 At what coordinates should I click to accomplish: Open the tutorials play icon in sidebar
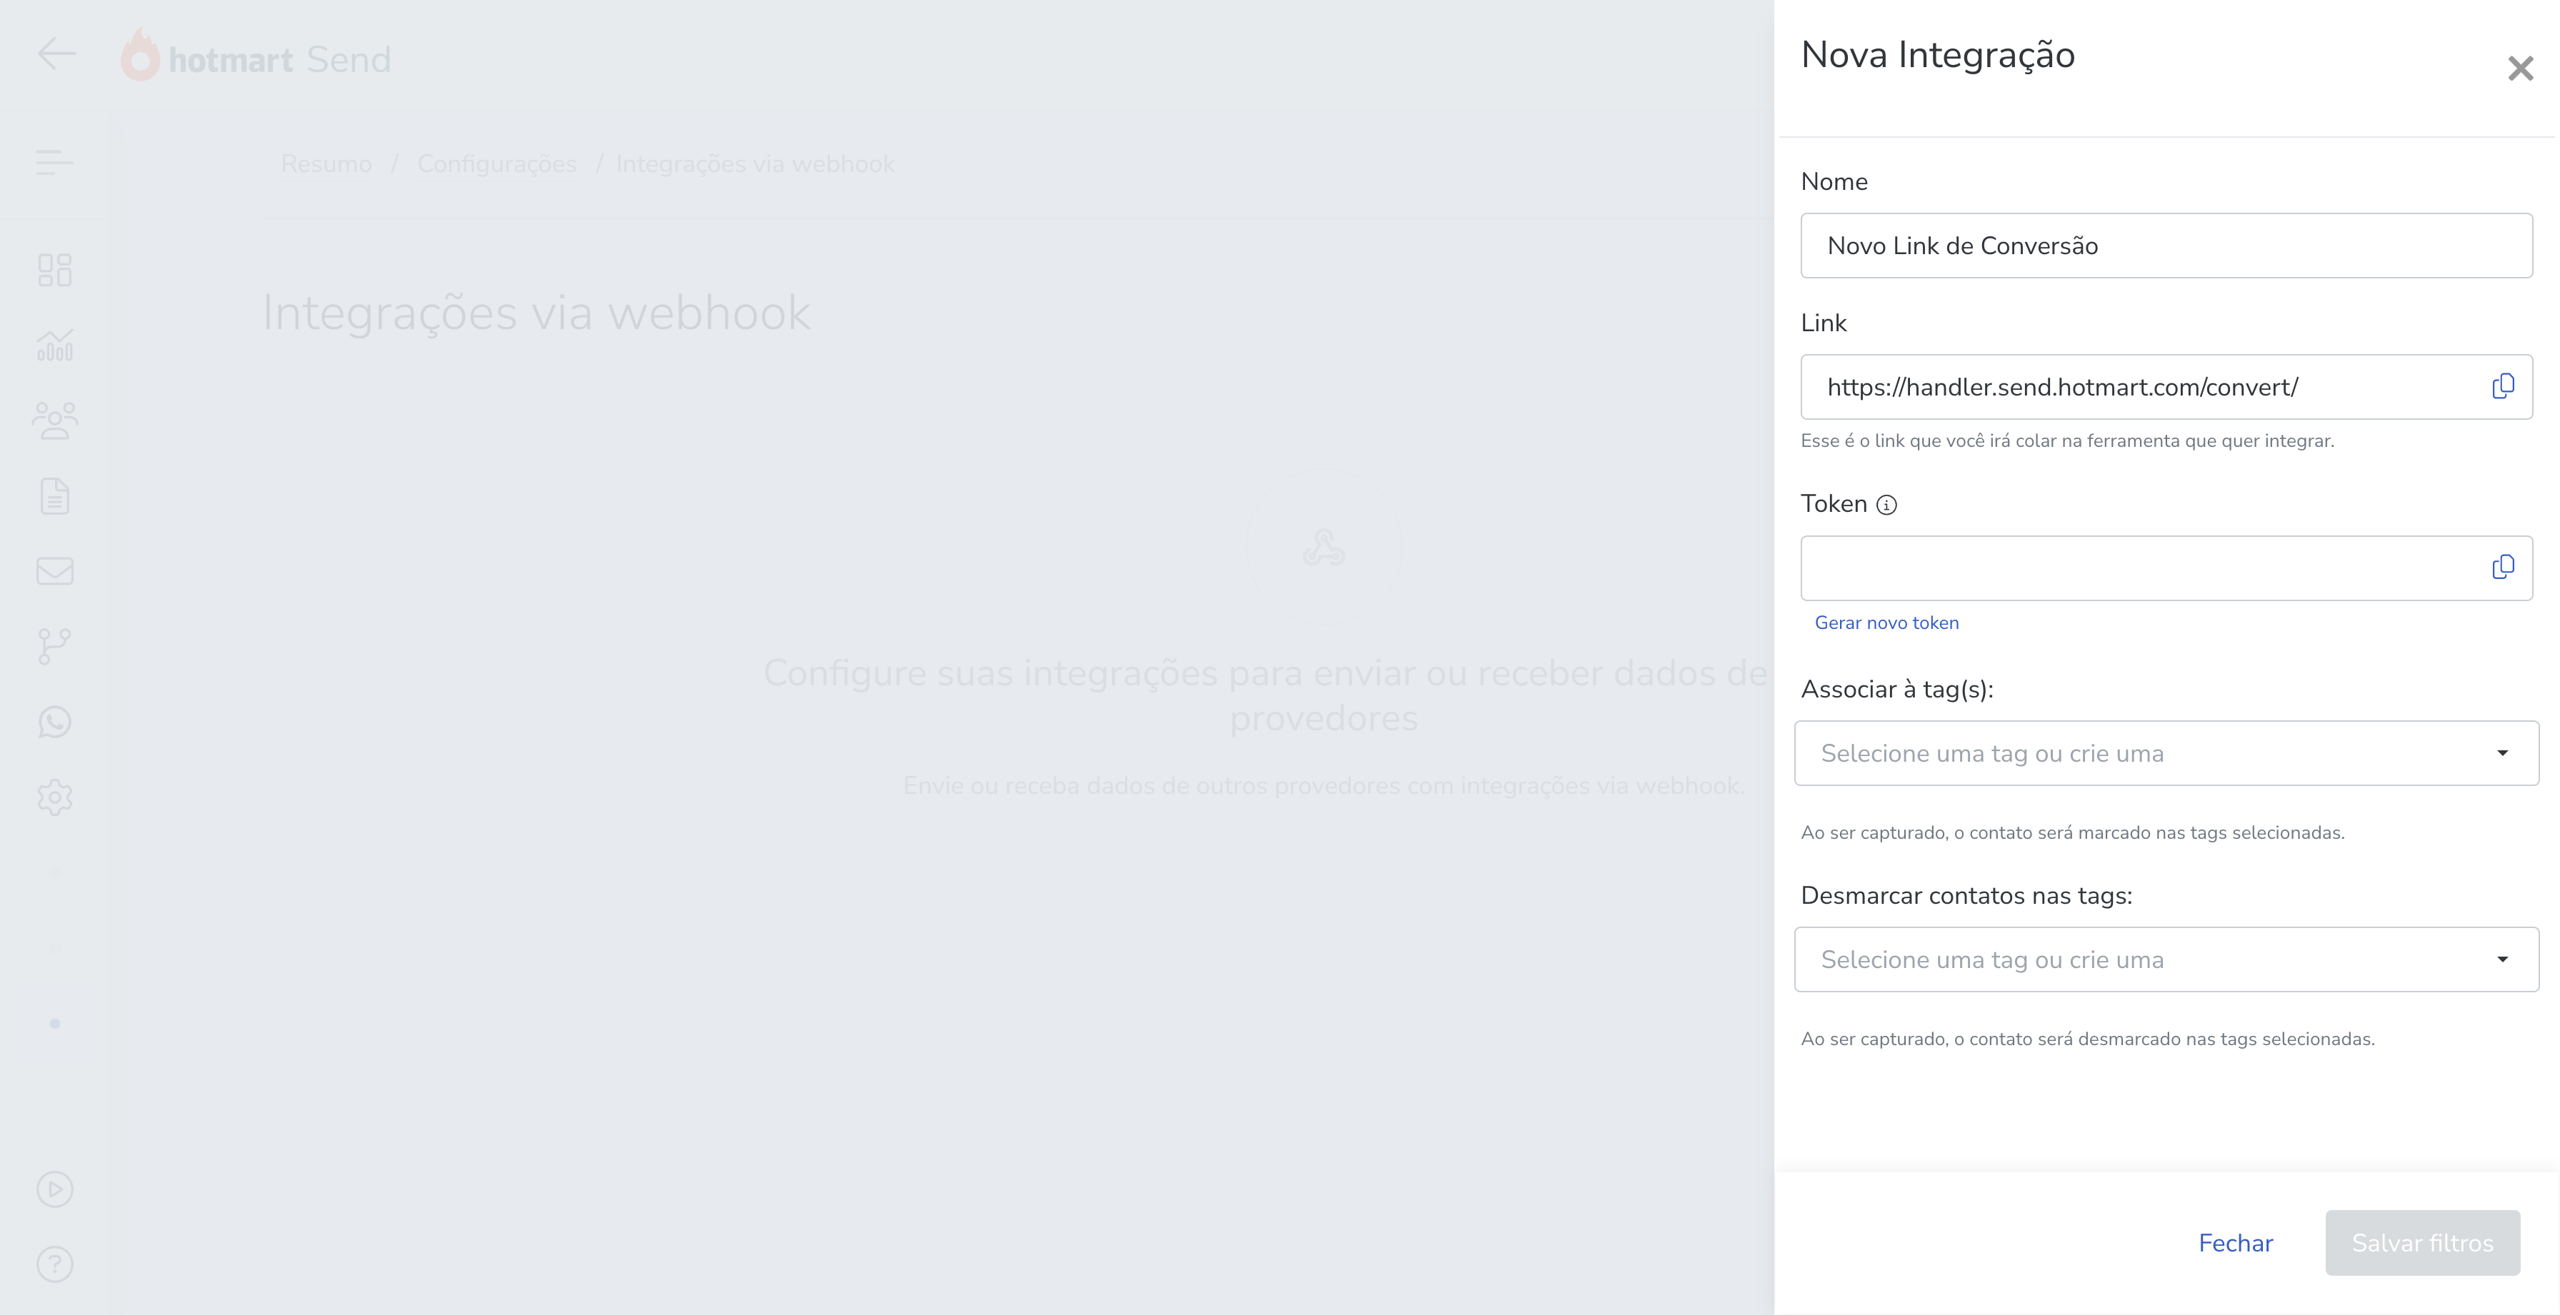tap(55, 1189)
